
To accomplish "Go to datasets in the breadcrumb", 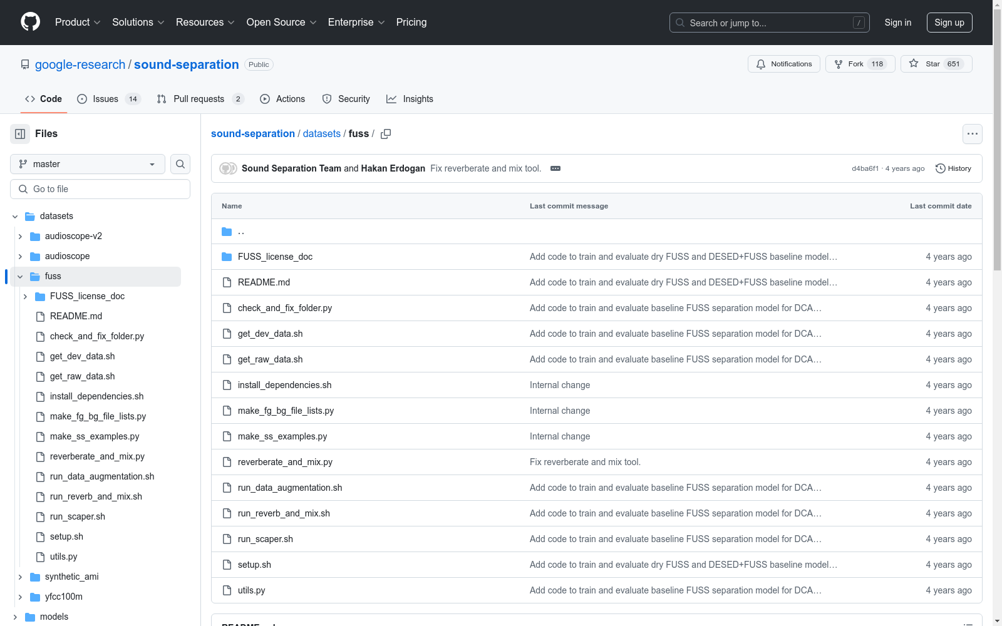I will click(x=322, y=134).
